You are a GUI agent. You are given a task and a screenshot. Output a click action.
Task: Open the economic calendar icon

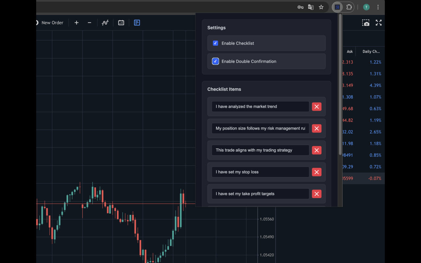(121, 22)
